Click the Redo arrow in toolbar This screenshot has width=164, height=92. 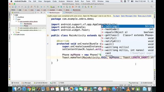(22, 7)
